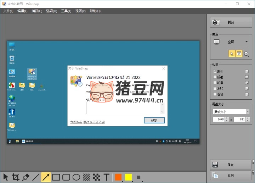255x183 pixels.
Task: Click the 保存 save button
Action: click(231, 165)
